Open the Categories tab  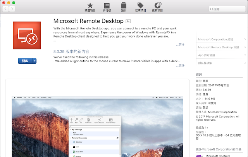(124, 7)
